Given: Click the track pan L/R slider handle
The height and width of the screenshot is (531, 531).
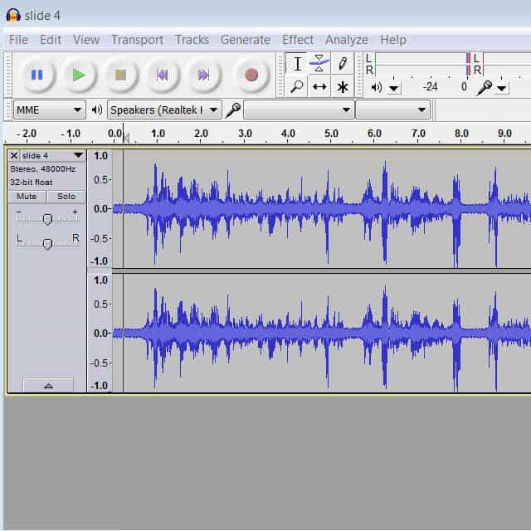Looking at the screenshot, I should [x=47, y=244].
